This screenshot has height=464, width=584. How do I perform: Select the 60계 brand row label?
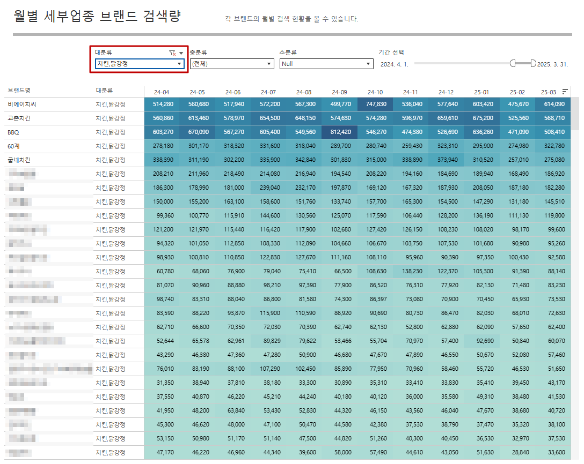pyautogui.click(x=13, y=146)
